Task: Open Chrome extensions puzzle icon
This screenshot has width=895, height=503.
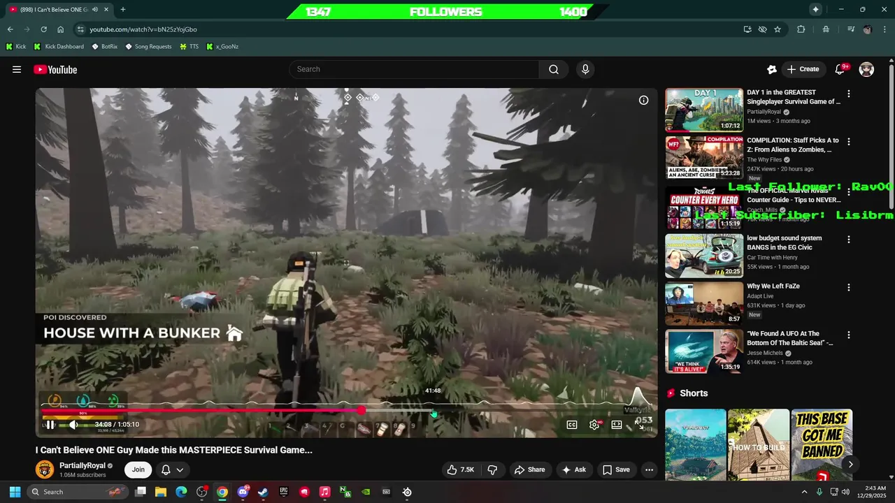Action: tap(801, 29)
